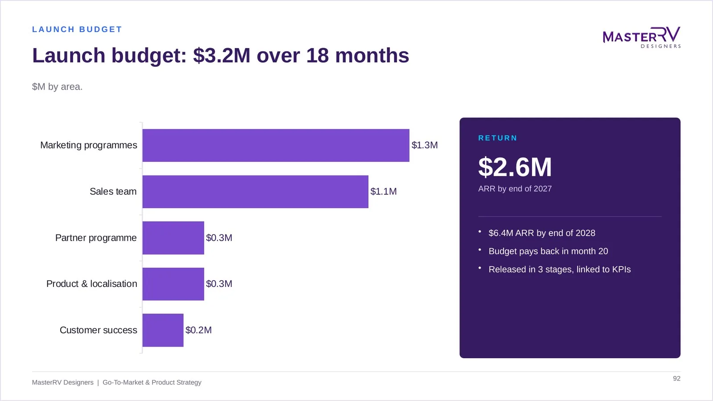Select the Marketing programmes bar
The height and width of the screenshot is (401, 713).
(276, 145)
